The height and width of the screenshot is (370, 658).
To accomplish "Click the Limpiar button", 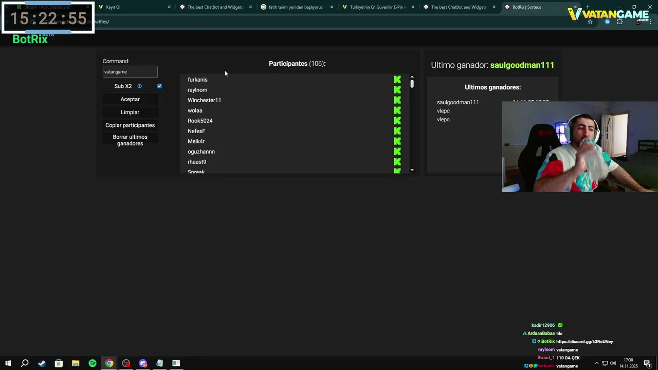I will 130,112.
